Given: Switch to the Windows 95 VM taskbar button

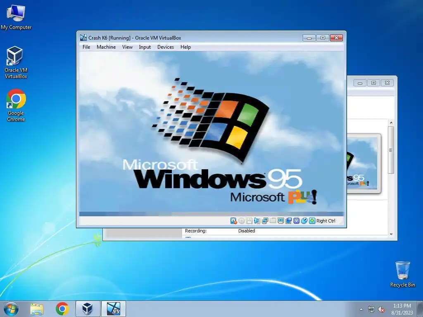Looking at the screenshot, I should [x=113, y=309].
